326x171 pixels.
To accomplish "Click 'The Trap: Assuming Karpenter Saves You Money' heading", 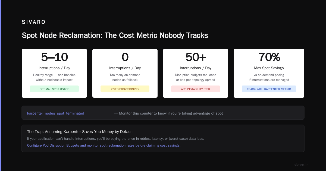I will (x=80, y=132).
